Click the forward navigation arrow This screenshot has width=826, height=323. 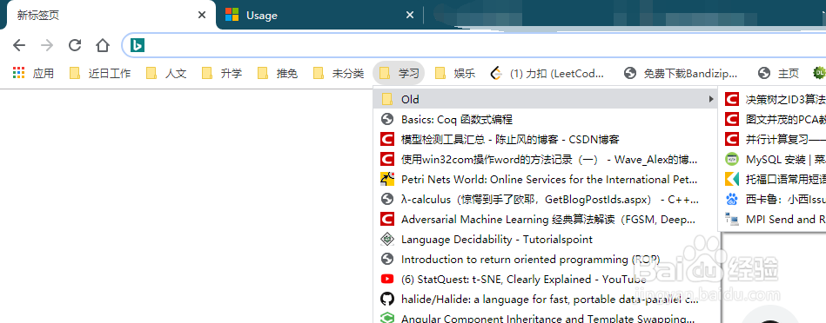coord(47,45)
